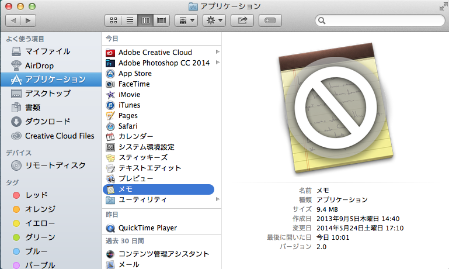
Task: Open the item arrangement dropdown
Action: click(186, 20)
